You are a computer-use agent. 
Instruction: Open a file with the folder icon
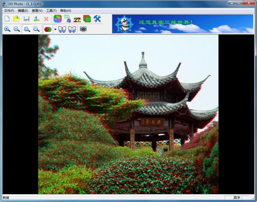coord(17,19)
